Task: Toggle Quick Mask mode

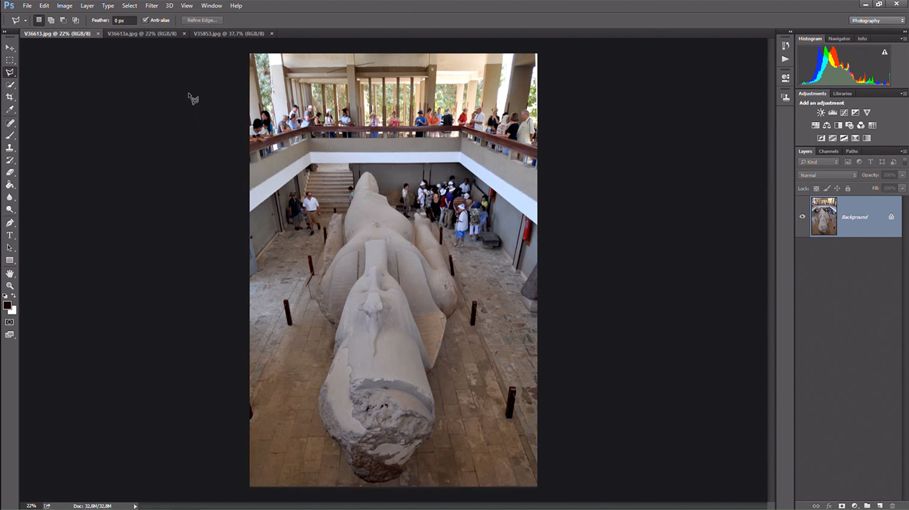Action: point(10,322)
